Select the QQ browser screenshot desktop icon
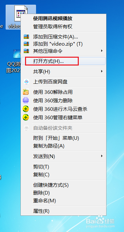This screenshot has height=232, width=124. point(17,54)
